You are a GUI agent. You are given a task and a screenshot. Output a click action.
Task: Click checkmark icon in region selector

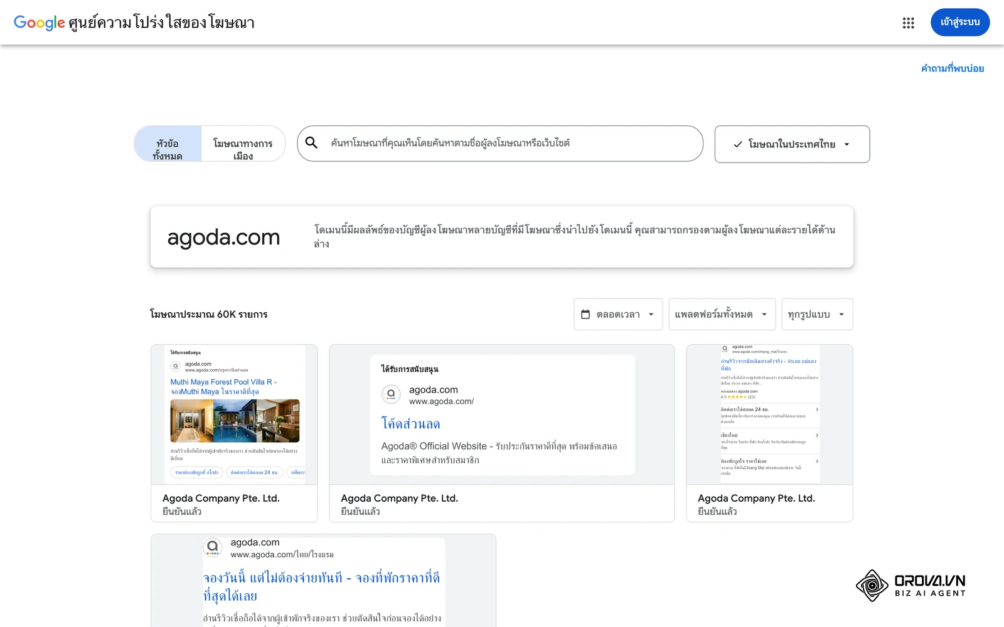click(x=738, y=144)
